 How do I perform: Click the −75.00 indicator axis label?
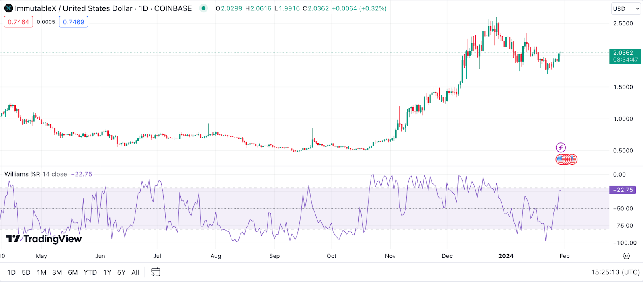coord(623,226)
